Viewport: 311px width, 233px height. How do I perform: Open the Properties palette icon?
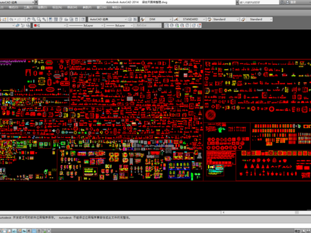(x=51, y=19)
